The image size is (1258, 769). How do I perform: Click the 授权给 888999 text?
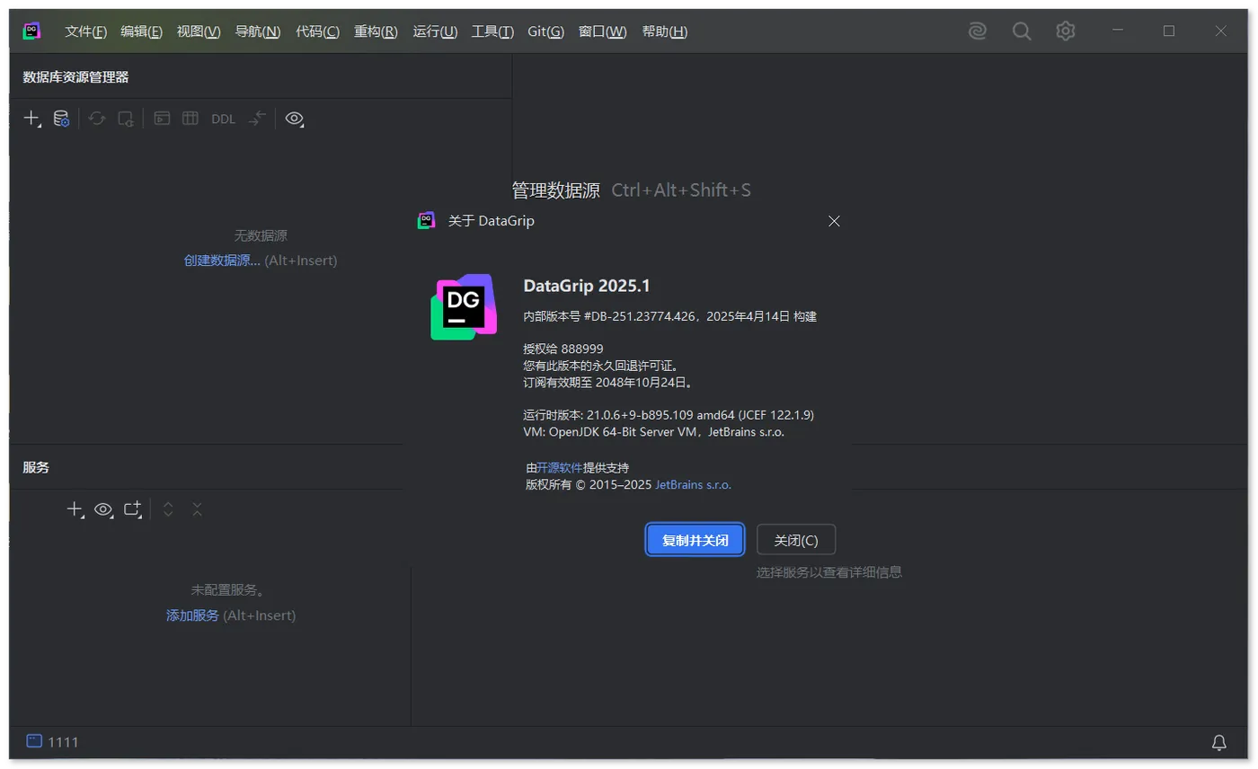coord(563,349)
